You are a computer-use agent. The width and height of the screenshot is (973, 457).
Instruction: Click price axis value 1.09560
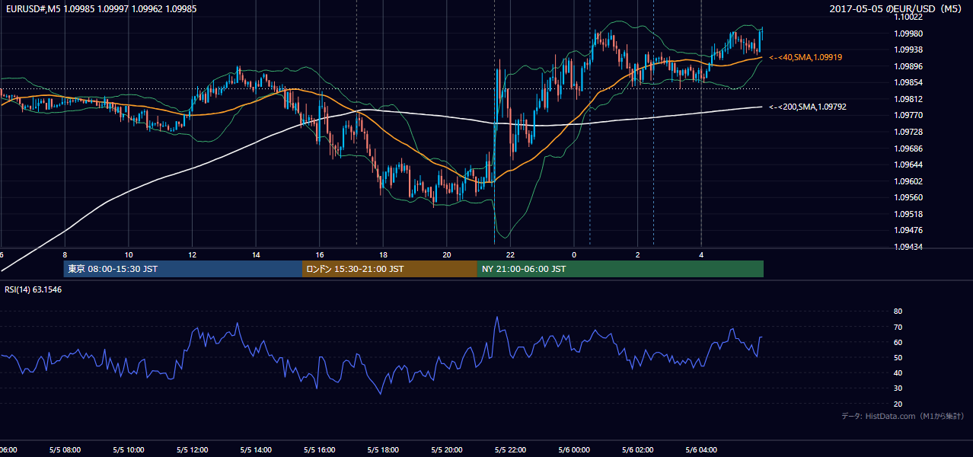(909, 197)
